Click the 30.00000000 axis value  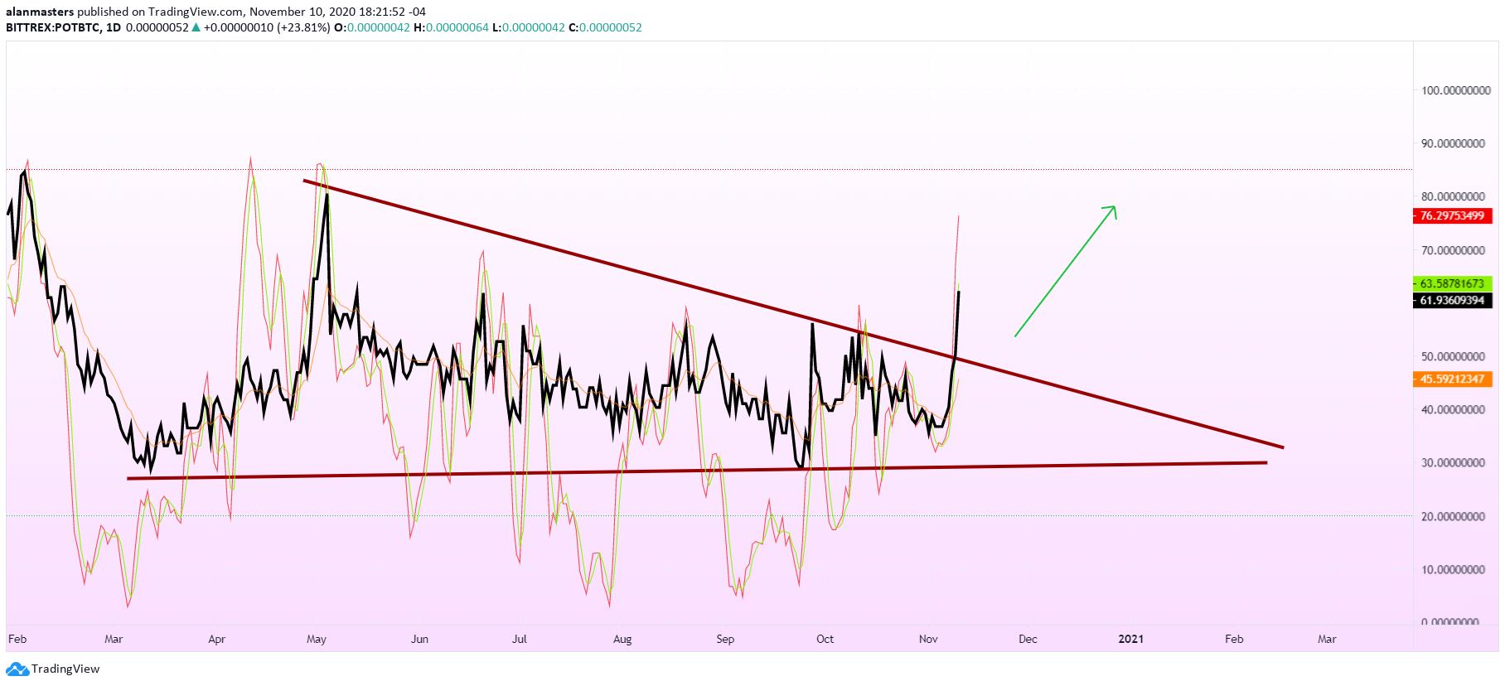[1453, 463]
